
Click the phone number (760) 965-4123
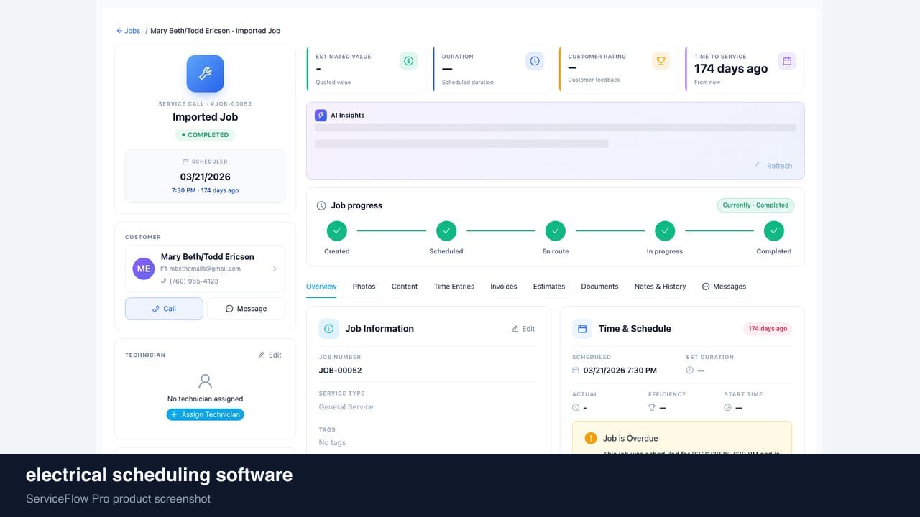pyautogui.click(x=194, y=281)
